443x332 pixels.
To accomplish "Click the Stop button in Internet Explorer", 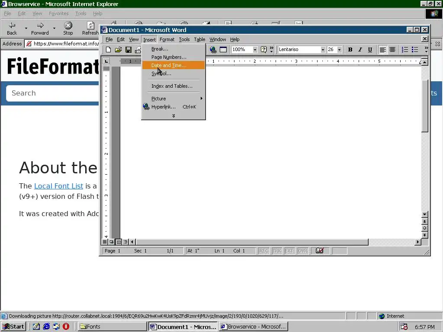I will pyautogui.click(x=68, y=29).
